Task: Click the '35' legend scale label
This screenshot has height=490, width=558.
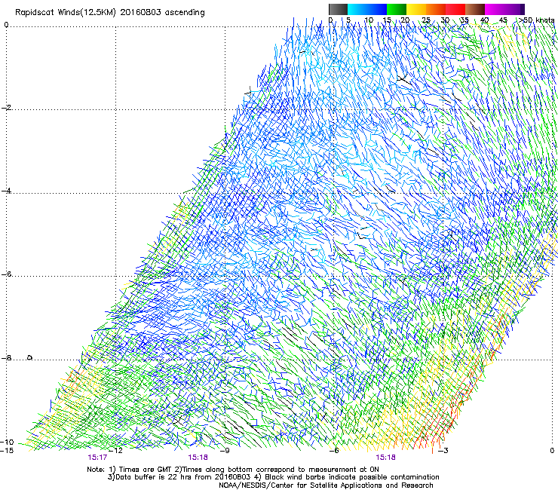Action: [464, 20]
